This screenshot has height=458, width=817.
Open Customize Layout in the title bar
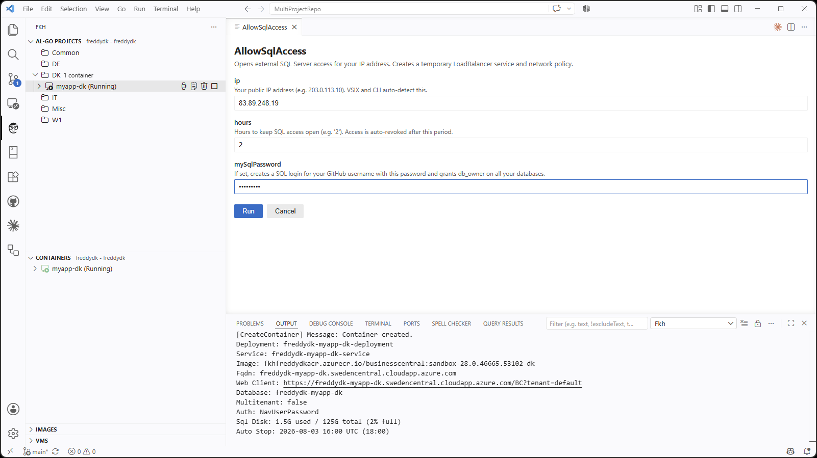click(698, 9)
